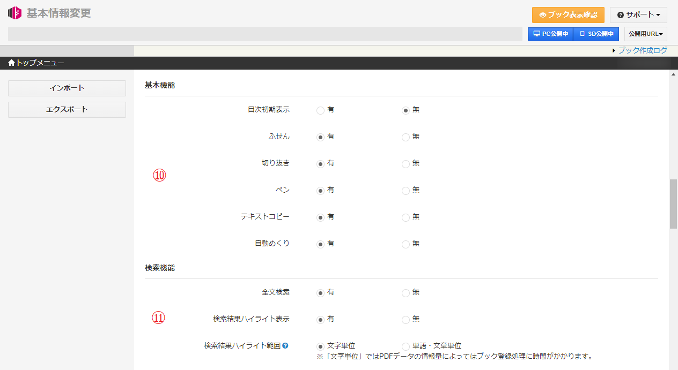Disable ふせん by selecting 無
Screen dimensions: 678x370
pos(406,137)
